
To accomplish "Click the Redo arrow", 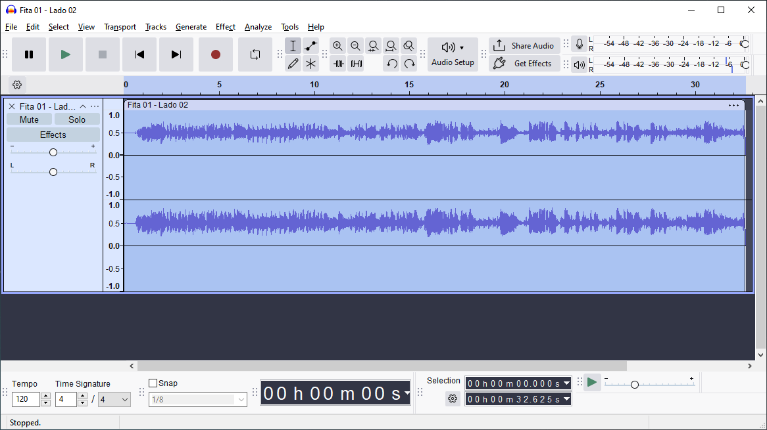I will (409, 64).
